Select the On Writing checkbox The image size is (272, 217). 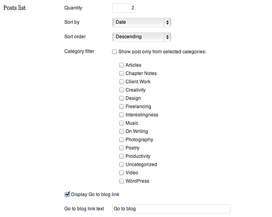click(122, 131)
